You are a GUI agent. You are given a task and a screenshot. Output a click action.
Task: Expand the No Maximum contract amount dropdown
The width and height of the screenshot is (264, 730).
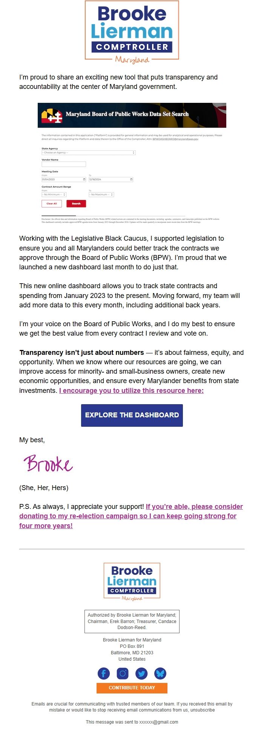pyautogui.click(x=101, y=194)
